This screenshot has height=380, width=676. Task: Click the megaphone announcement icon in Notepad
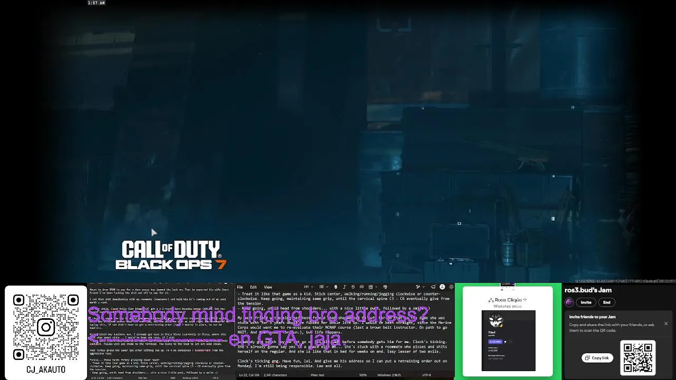[433, 287]
